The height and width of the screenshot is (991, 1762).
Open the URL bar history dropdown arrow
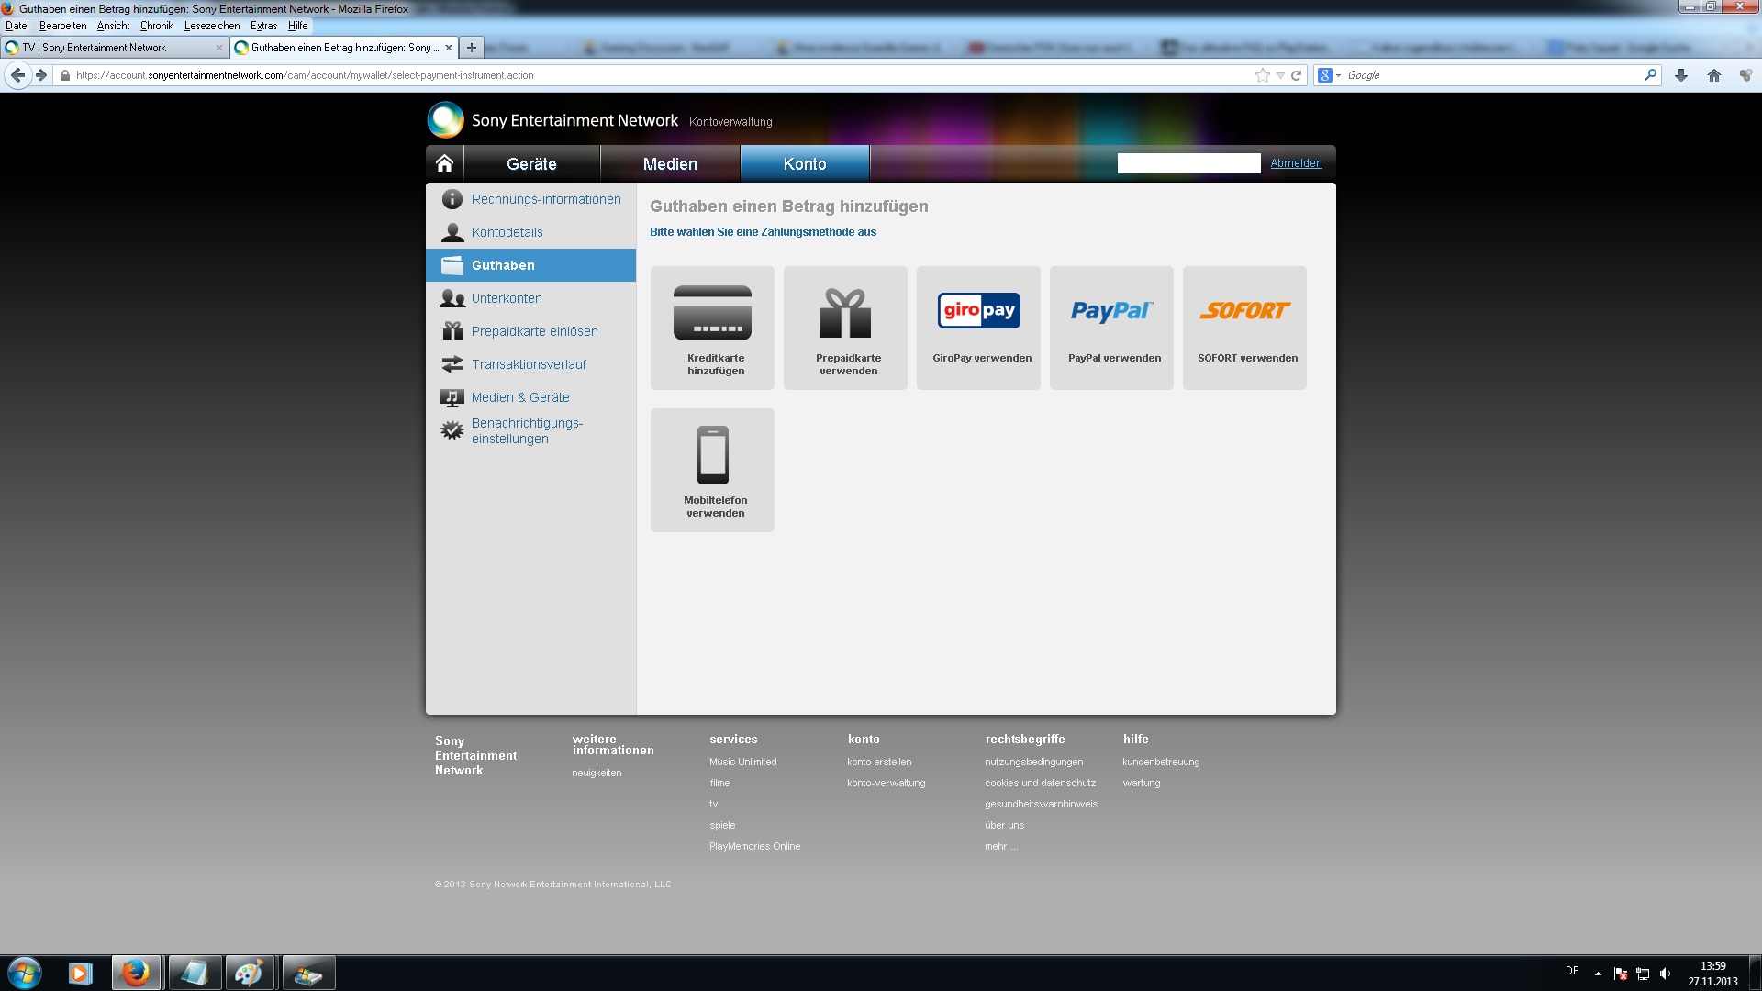pyautogui.click(x=1280, y=75)
